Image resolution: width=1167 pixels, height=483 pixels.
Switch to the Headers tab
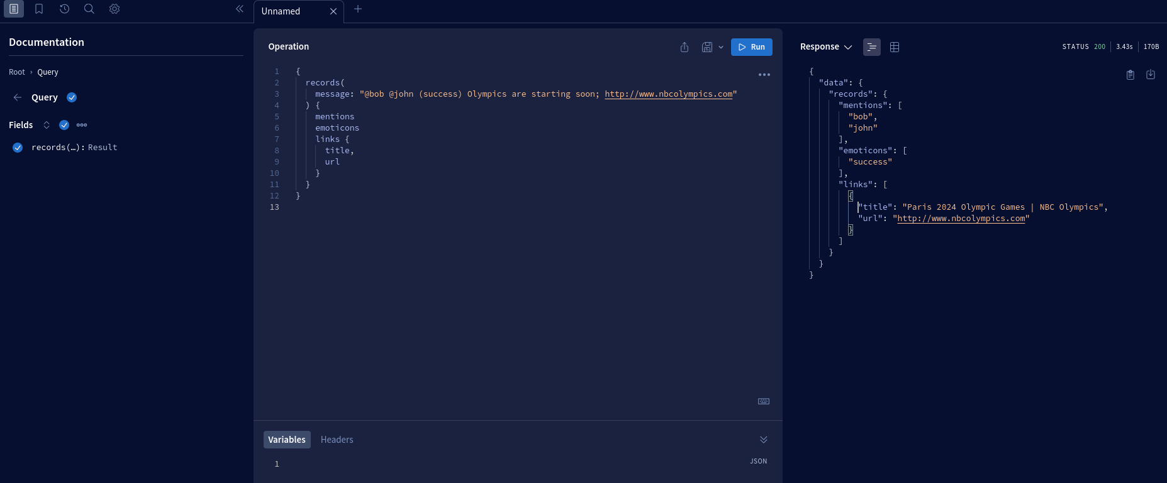[337, 440]
